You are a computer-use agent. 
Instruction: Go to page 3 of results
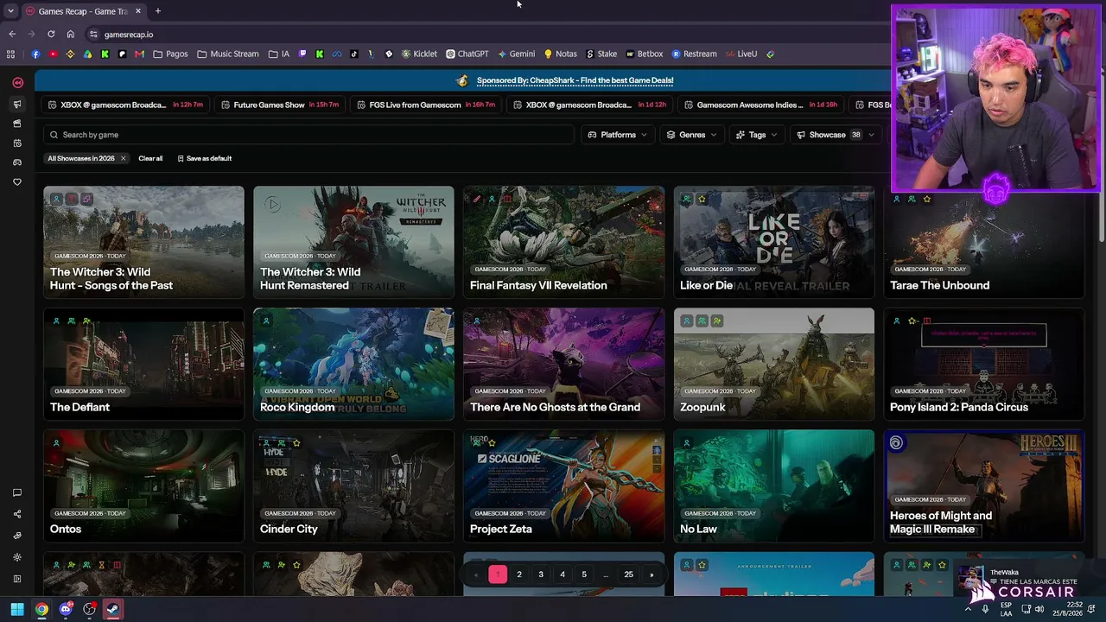tap(541, 574)
